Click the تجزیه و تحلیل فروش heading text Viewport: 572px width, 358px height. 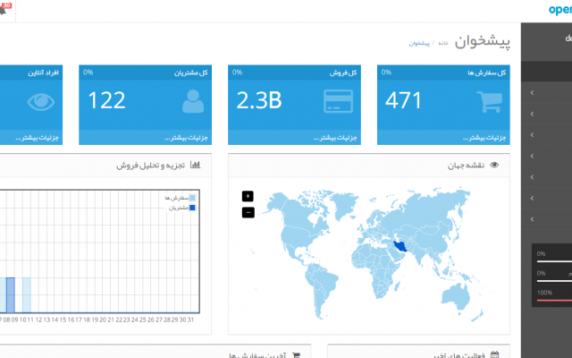(x=151, y=166)
